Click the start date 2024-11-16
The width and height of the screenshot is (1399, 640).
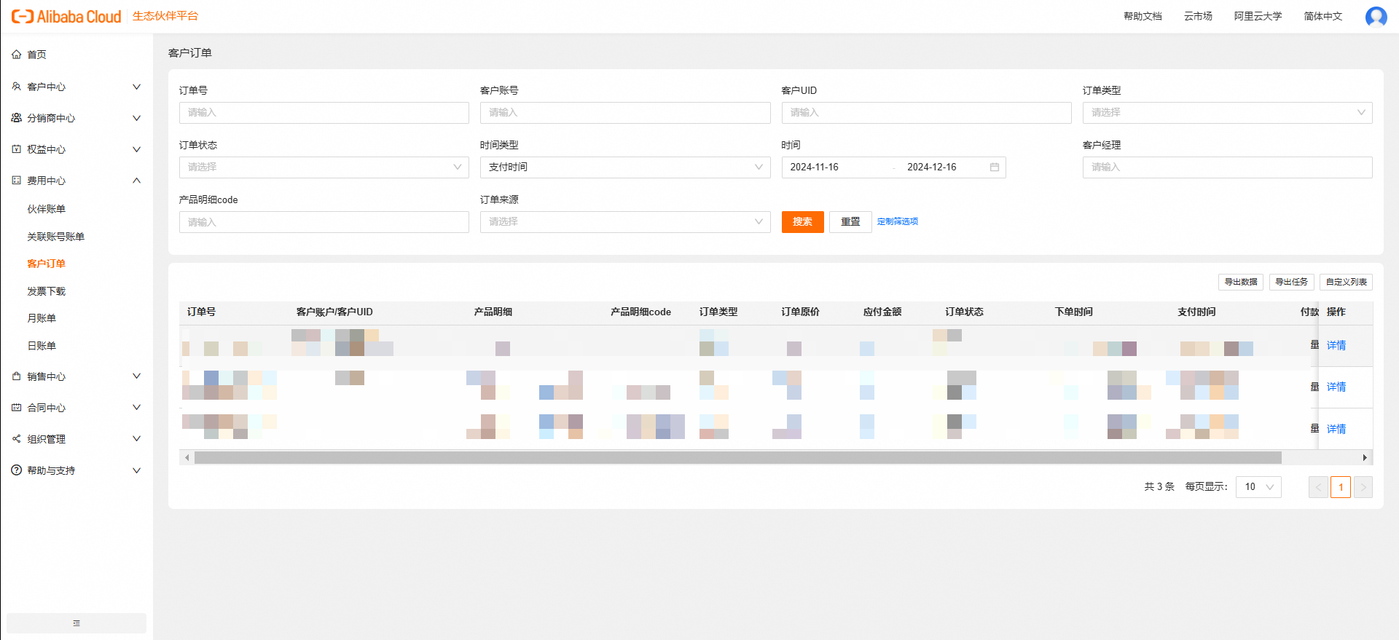pyautogui.click(x=815, y=167)
